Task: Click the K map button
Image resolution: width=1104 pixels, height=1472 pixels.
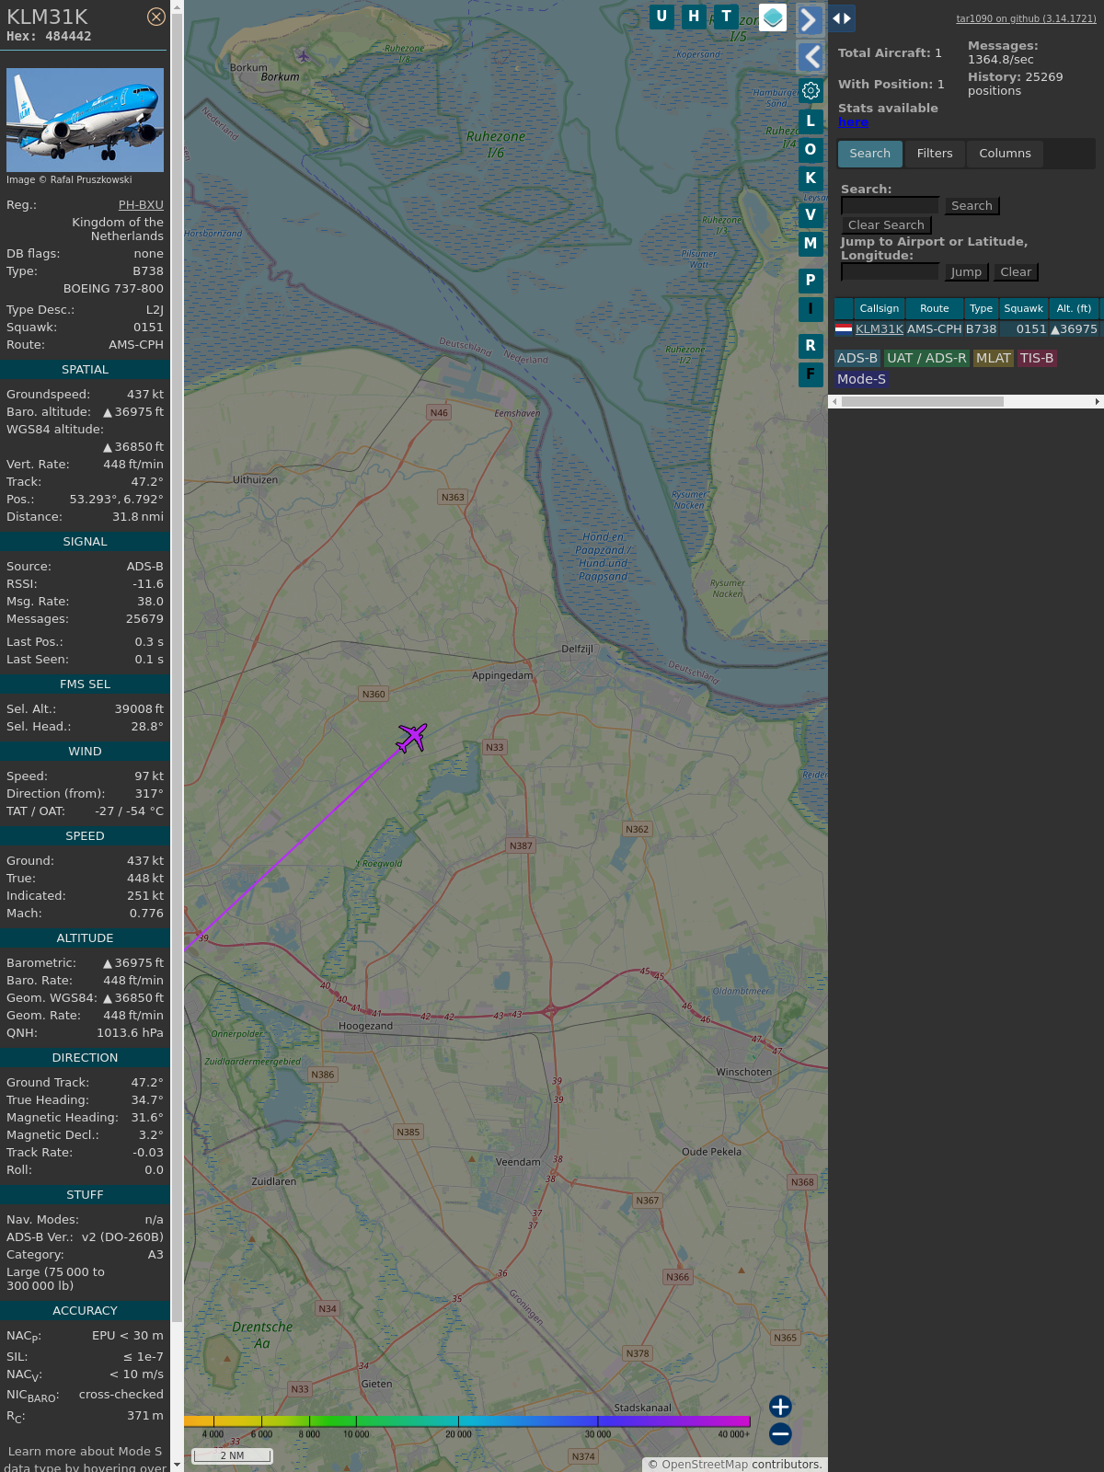Action: pyautogui.click(x=811, y=178)
